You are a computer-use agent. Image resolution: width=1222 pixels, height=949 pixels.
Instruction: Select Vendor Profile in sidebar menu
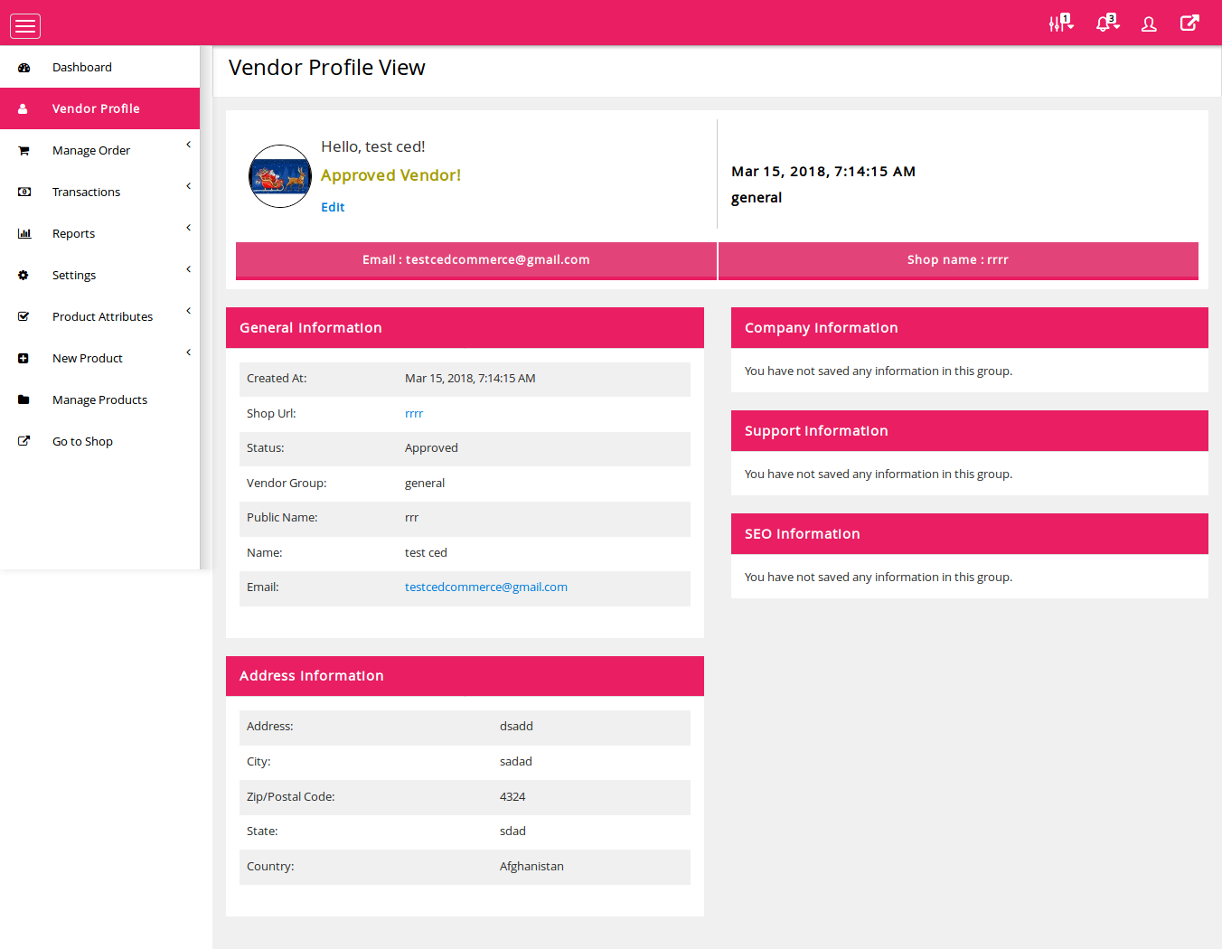(x=96, y=108)
